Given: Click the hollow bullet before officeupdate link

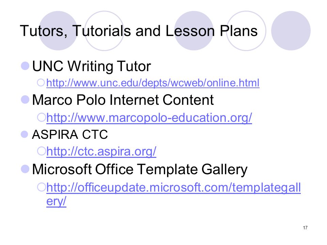Looking at the screenshot, I should [x=41, y=187].
